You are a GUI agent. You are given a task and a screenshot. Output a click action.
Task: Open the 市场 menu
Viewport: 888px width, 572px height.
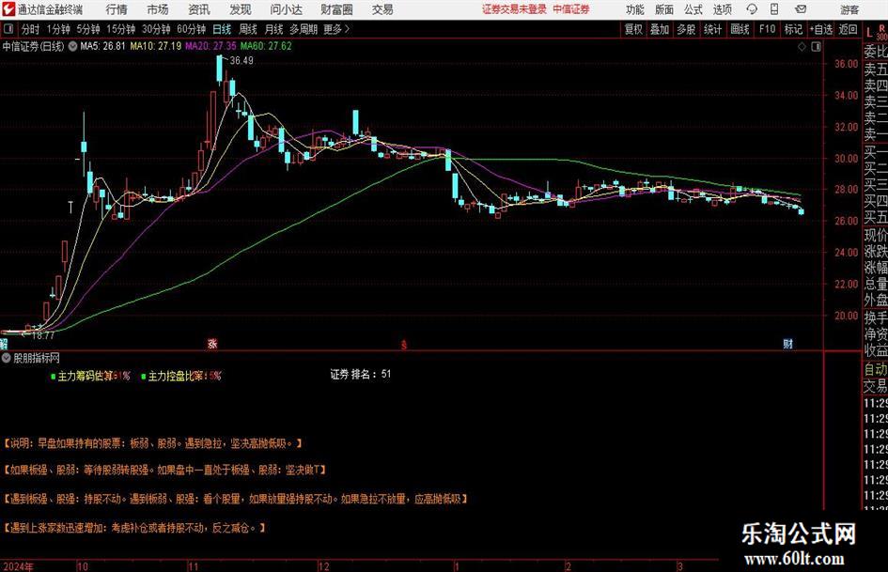tap(158, 9)
